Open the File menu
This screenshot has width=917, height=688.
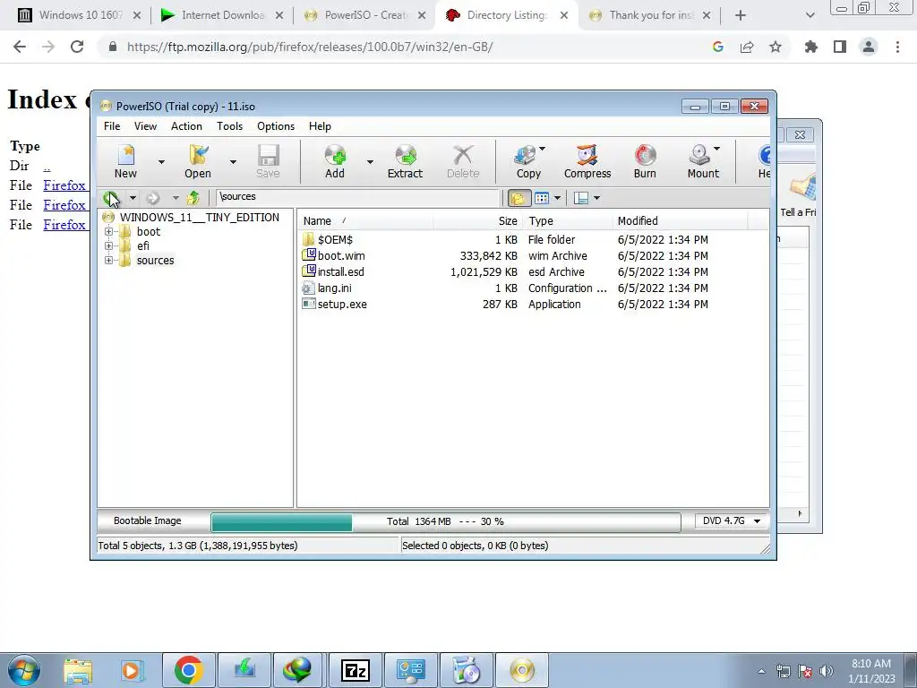click(112, 125)
